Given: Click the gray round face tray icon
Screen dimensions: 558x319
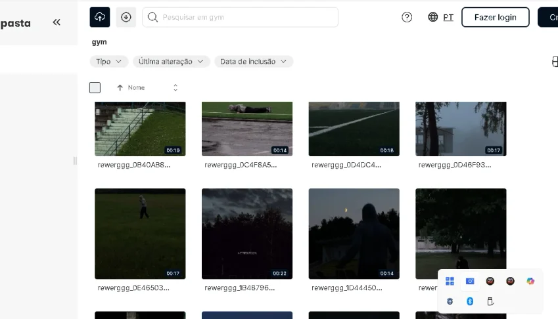Looking at the screenshot, I should point(450,301).
